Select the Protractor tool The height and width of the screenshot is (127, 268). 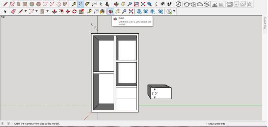[87, 4]
